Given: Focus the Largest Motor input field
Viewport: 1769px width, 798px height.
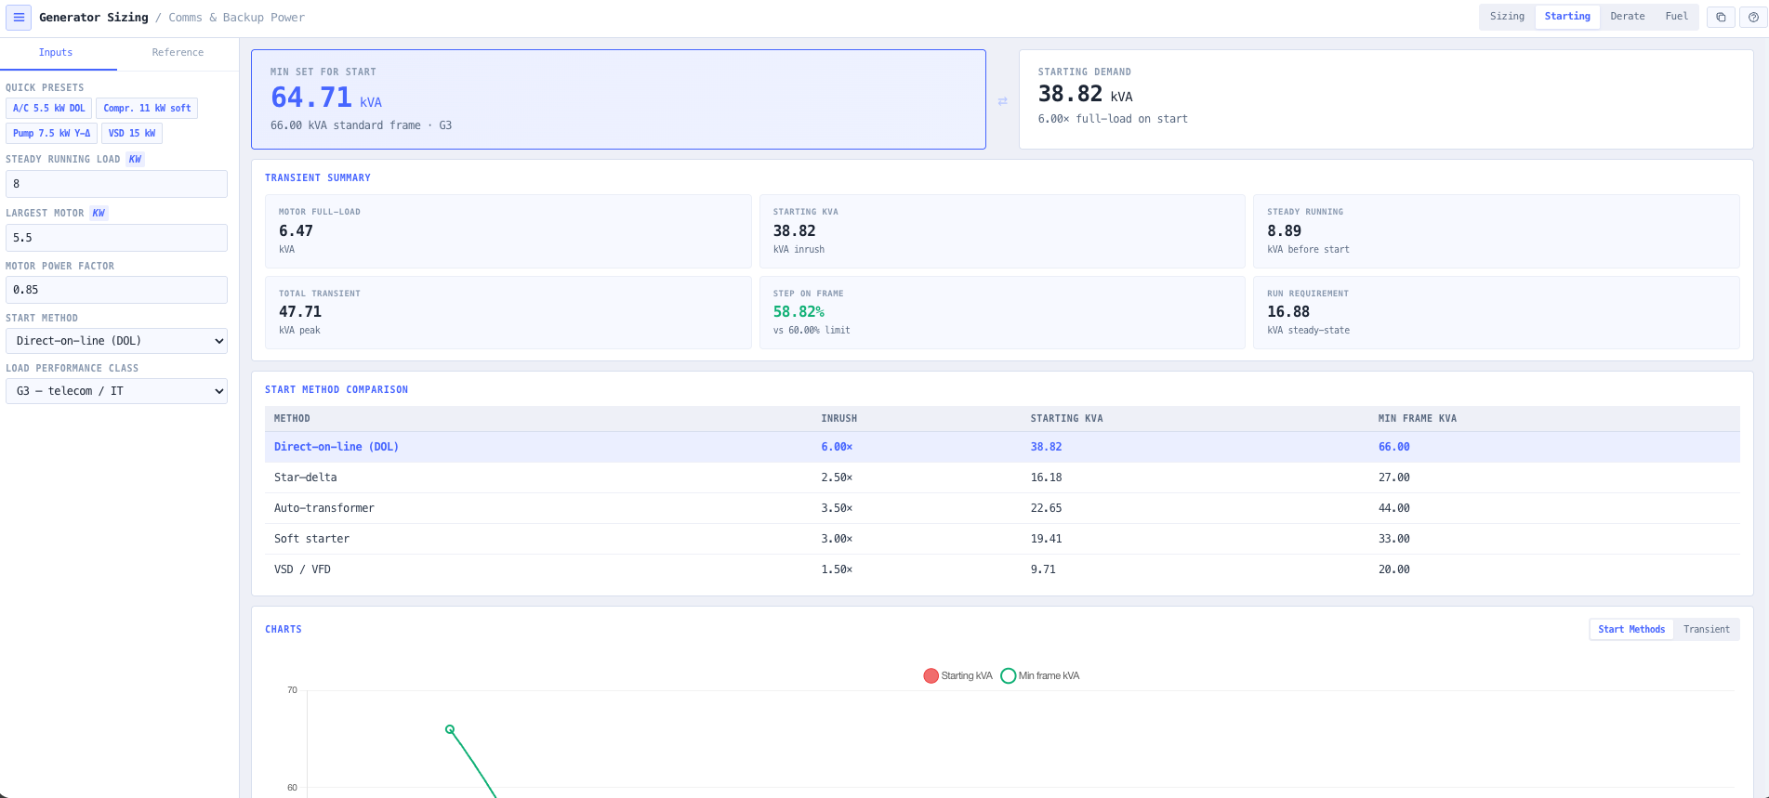Looking at the screenshot, I should (116, 238).
